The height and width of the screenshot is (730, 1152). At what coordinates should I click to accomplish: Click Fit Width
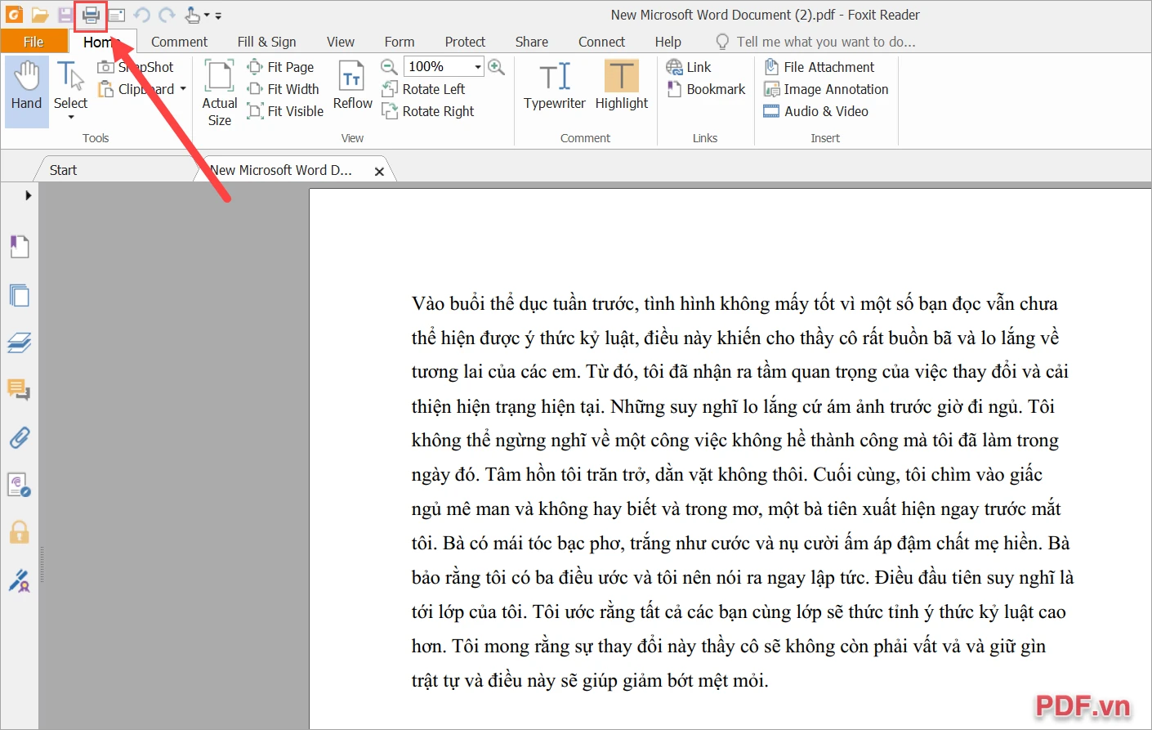click(283, 89)
